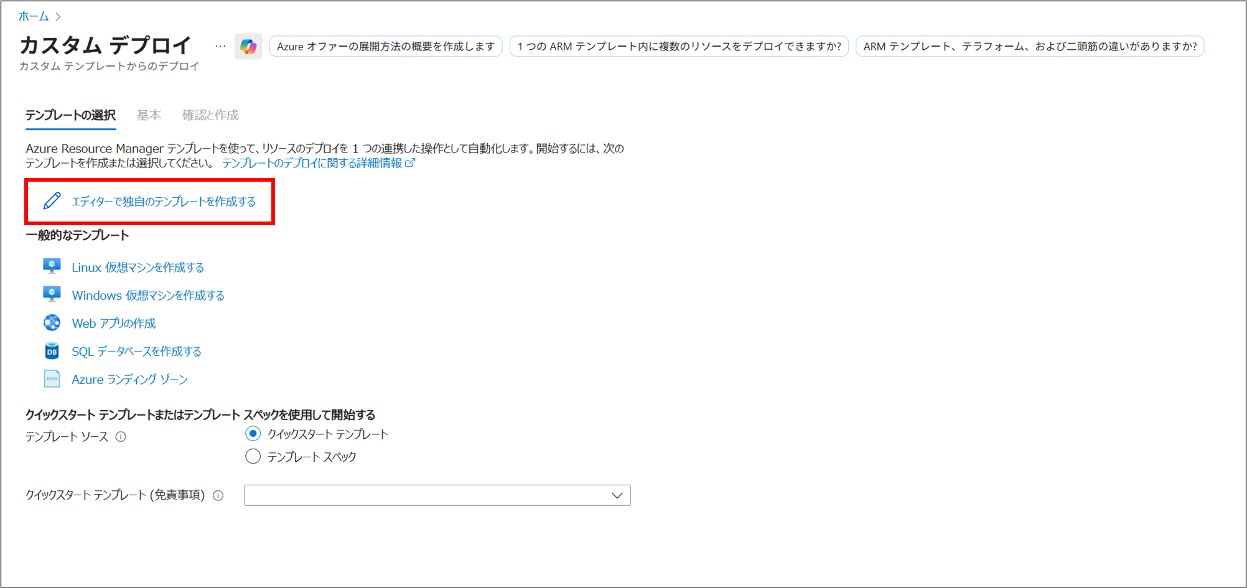Click the SQL database DB icon

(x=52, y=351)
